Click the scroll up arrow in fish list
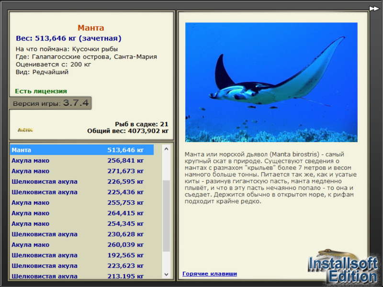 pyautogui.click(x=166, y=149)
